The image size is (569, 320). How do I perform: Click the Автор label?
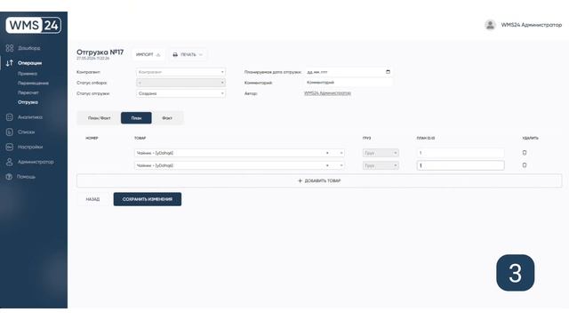click(x=251, y=93)
